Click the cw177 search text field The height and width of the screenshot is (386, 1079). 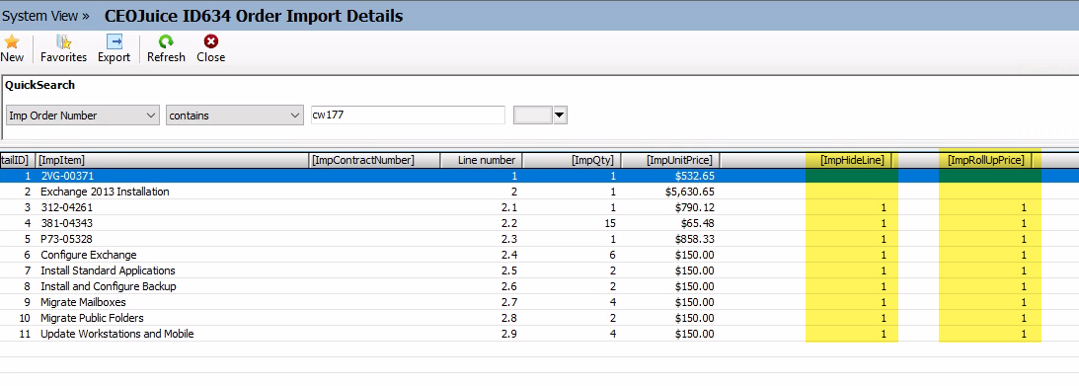[408, 115]
